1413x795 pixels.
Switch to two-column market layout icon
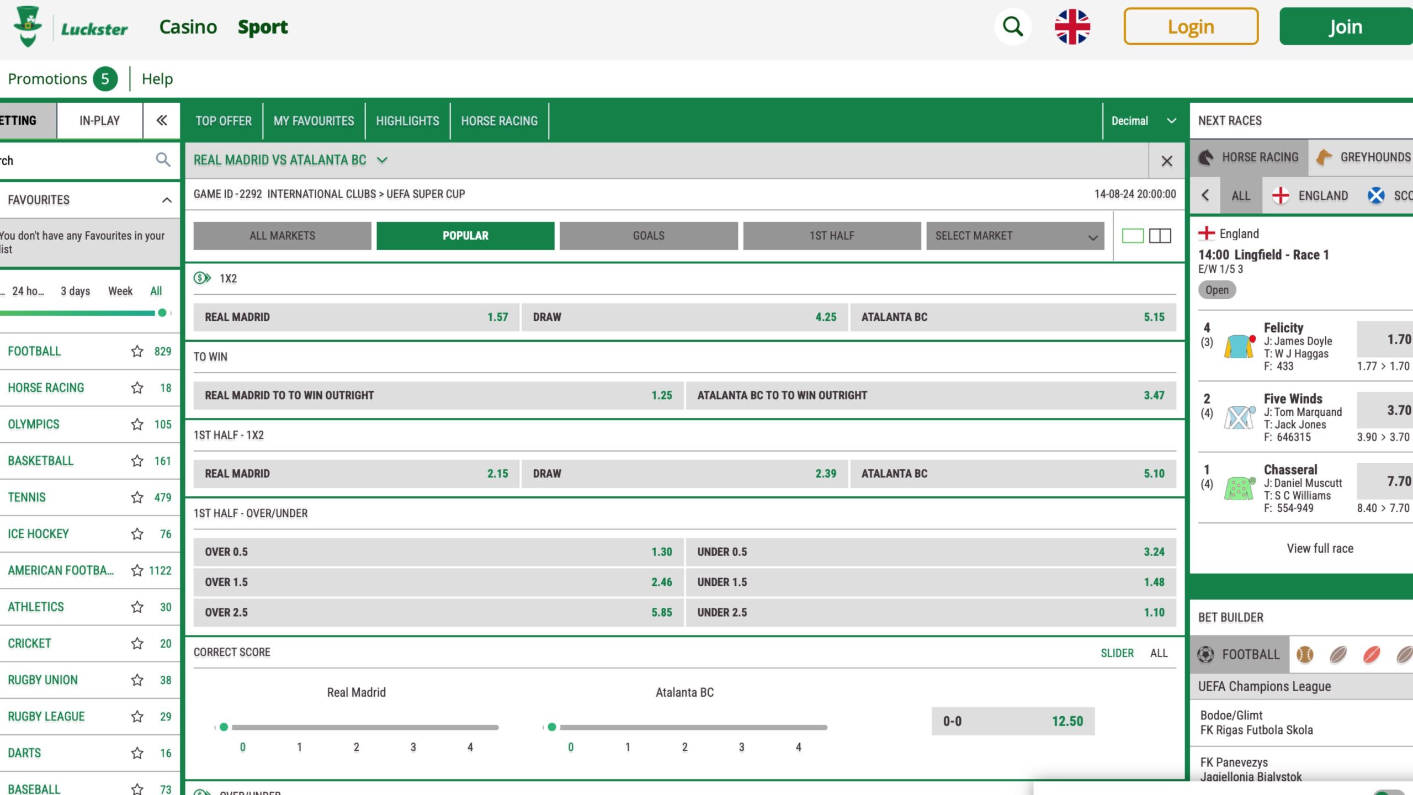(x=1160, y=236)
